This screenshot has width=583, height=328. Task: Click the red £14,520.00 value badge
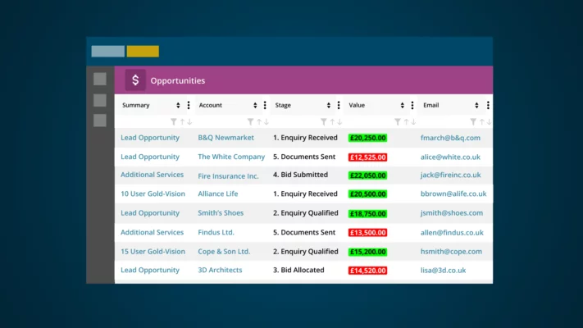(367, 271)
